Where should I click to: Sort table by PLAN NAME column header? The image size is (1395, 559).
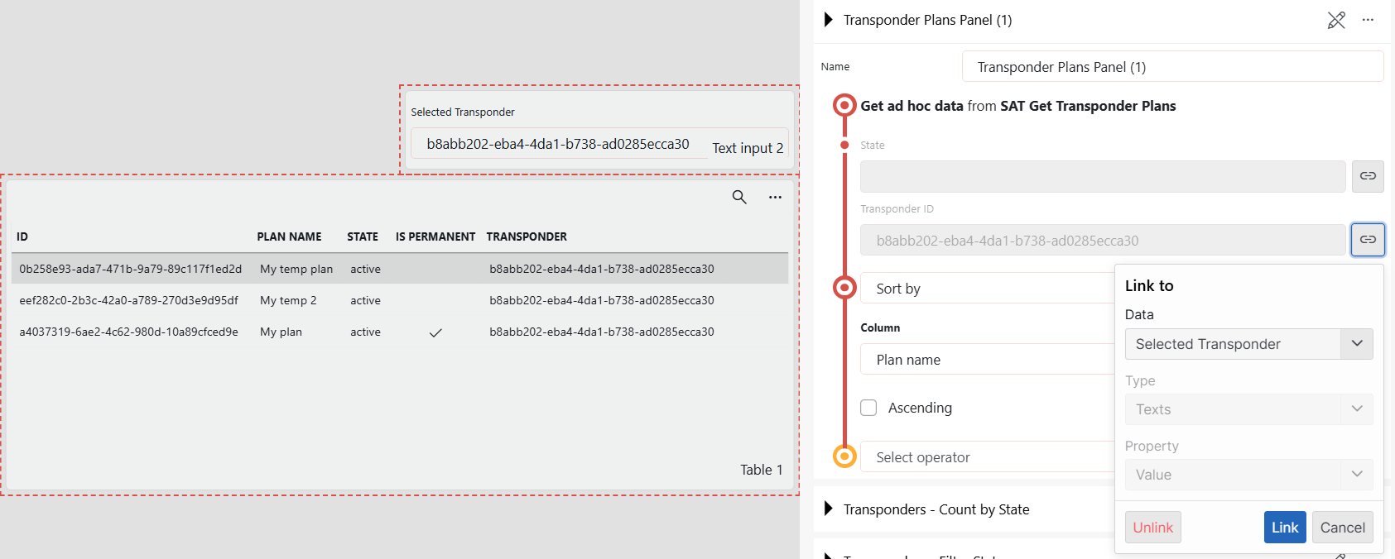tap(289, 236)
